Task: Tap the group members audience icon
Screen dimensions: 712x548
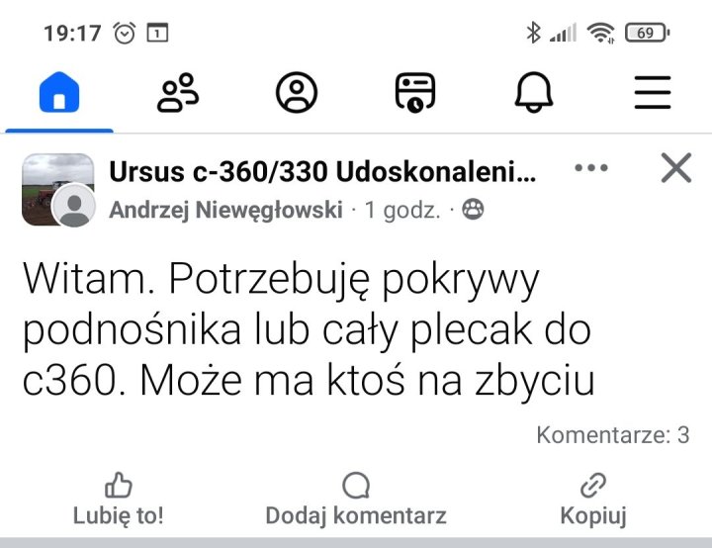Action: click(474, 210)
